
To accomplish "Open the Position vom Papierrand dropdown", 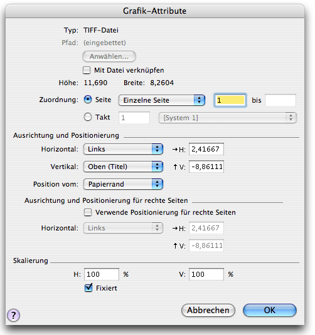I will coord(123,184).
